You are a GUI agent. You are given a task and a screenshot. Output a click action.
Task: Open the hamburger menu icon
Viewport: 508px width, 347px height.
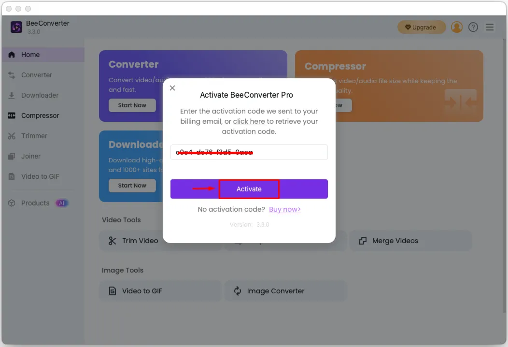[x=490, y=27]
